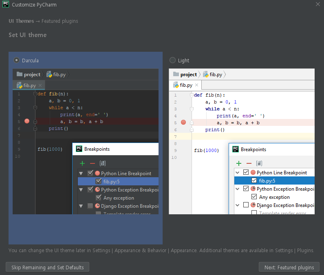
Task: Toggle Django Exception Breakpoint checkbox in Darcula preview
Action: point(90,206)
